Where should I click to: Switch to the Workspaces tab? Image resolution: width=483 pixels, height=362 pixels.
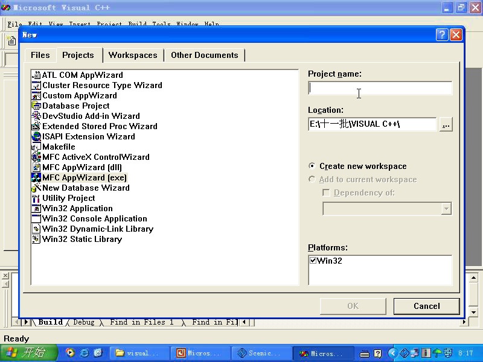pyautogui.click(x=133, y=55)
